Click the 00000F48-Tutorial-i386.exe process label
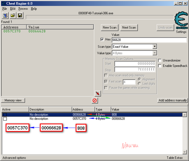 pos(96,13)
